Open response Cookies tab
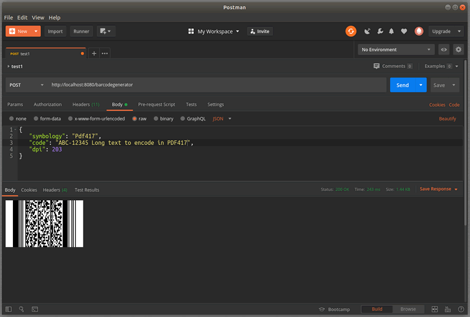 29,190
